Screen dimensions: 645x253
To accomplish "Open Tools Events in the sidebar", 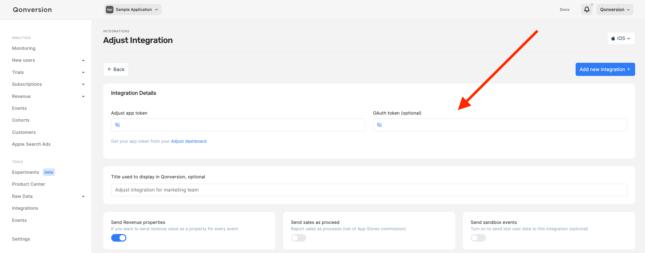I will click(19, 220).
